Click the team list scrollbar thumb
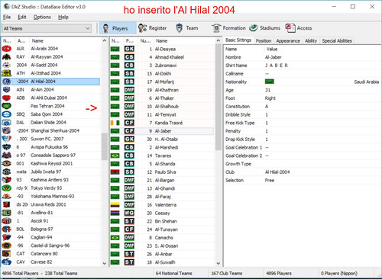The height and width of the screenshot is (279, 382). tap(104, 146)
